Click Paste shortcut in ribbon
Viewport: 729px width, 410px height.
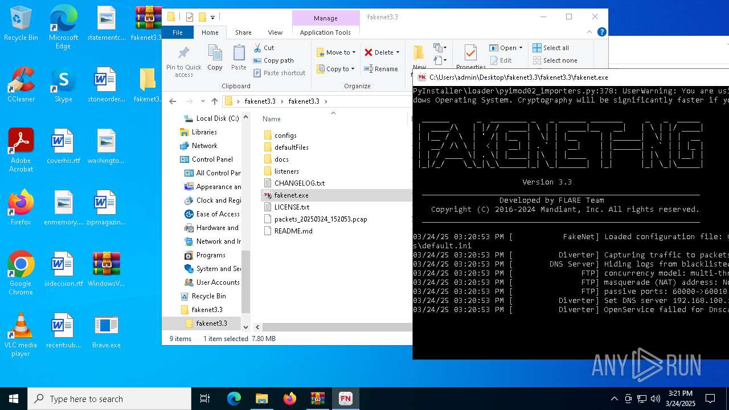point(279,73)
